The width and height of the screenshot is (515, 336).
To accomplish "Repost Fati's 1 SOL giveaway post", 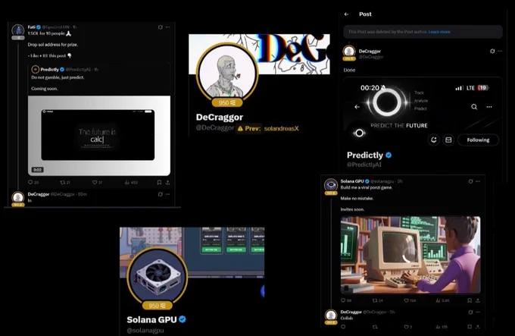I will coord(62,182).
